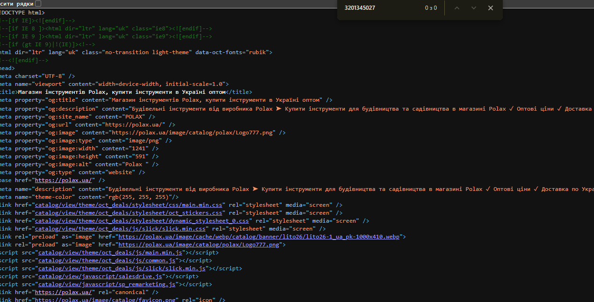This screenshot has height=302, width=594.
Task: Click the og:title content text
Action: pos(216,100)
